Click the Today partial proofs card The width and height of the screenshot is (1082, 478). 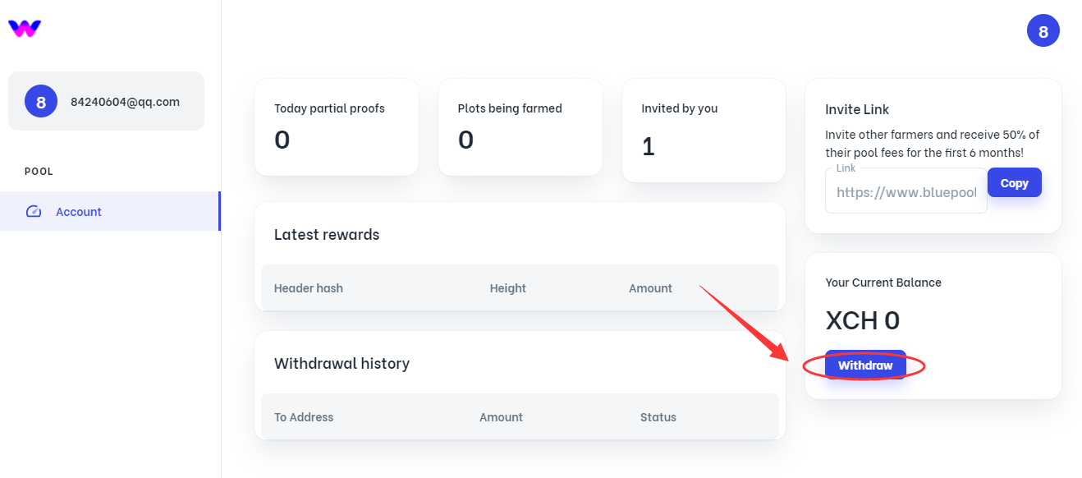pyautogui.click(x=337, y=127)
